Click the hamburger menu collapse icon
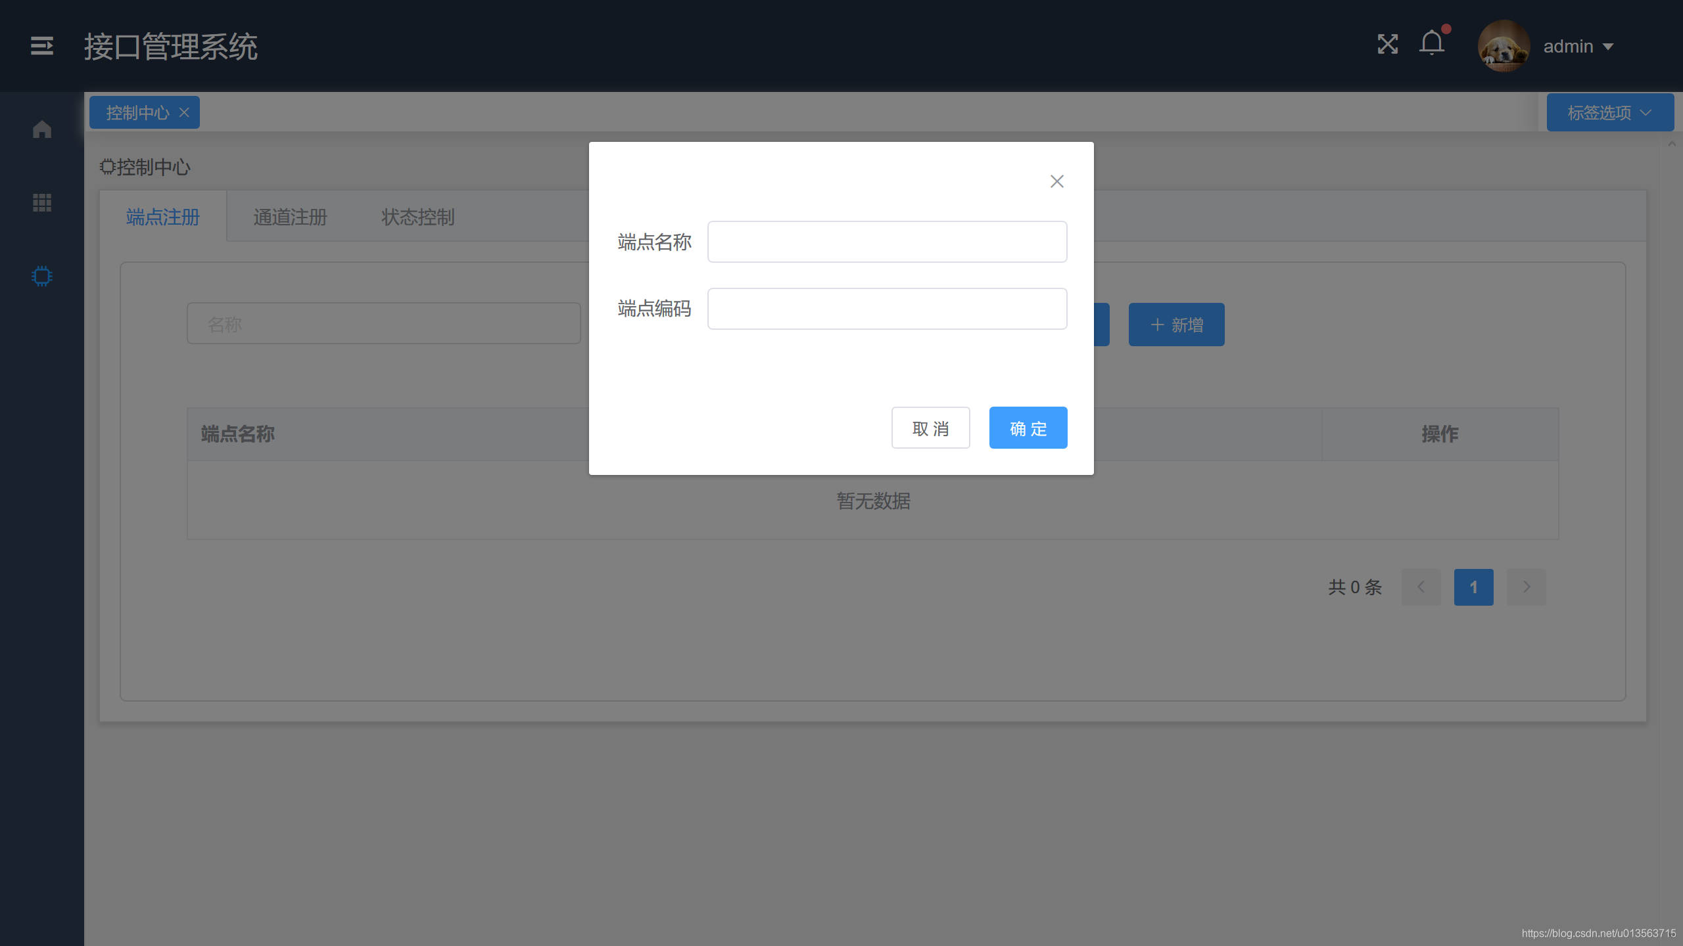This screenshot has height=946, width=1683. [41, 46]
